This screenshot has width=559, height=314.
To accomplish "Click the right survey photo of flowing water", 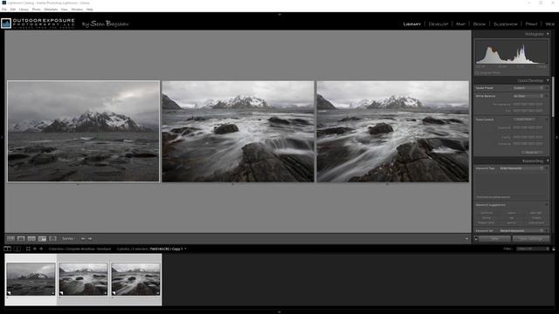I will point(393,132).
